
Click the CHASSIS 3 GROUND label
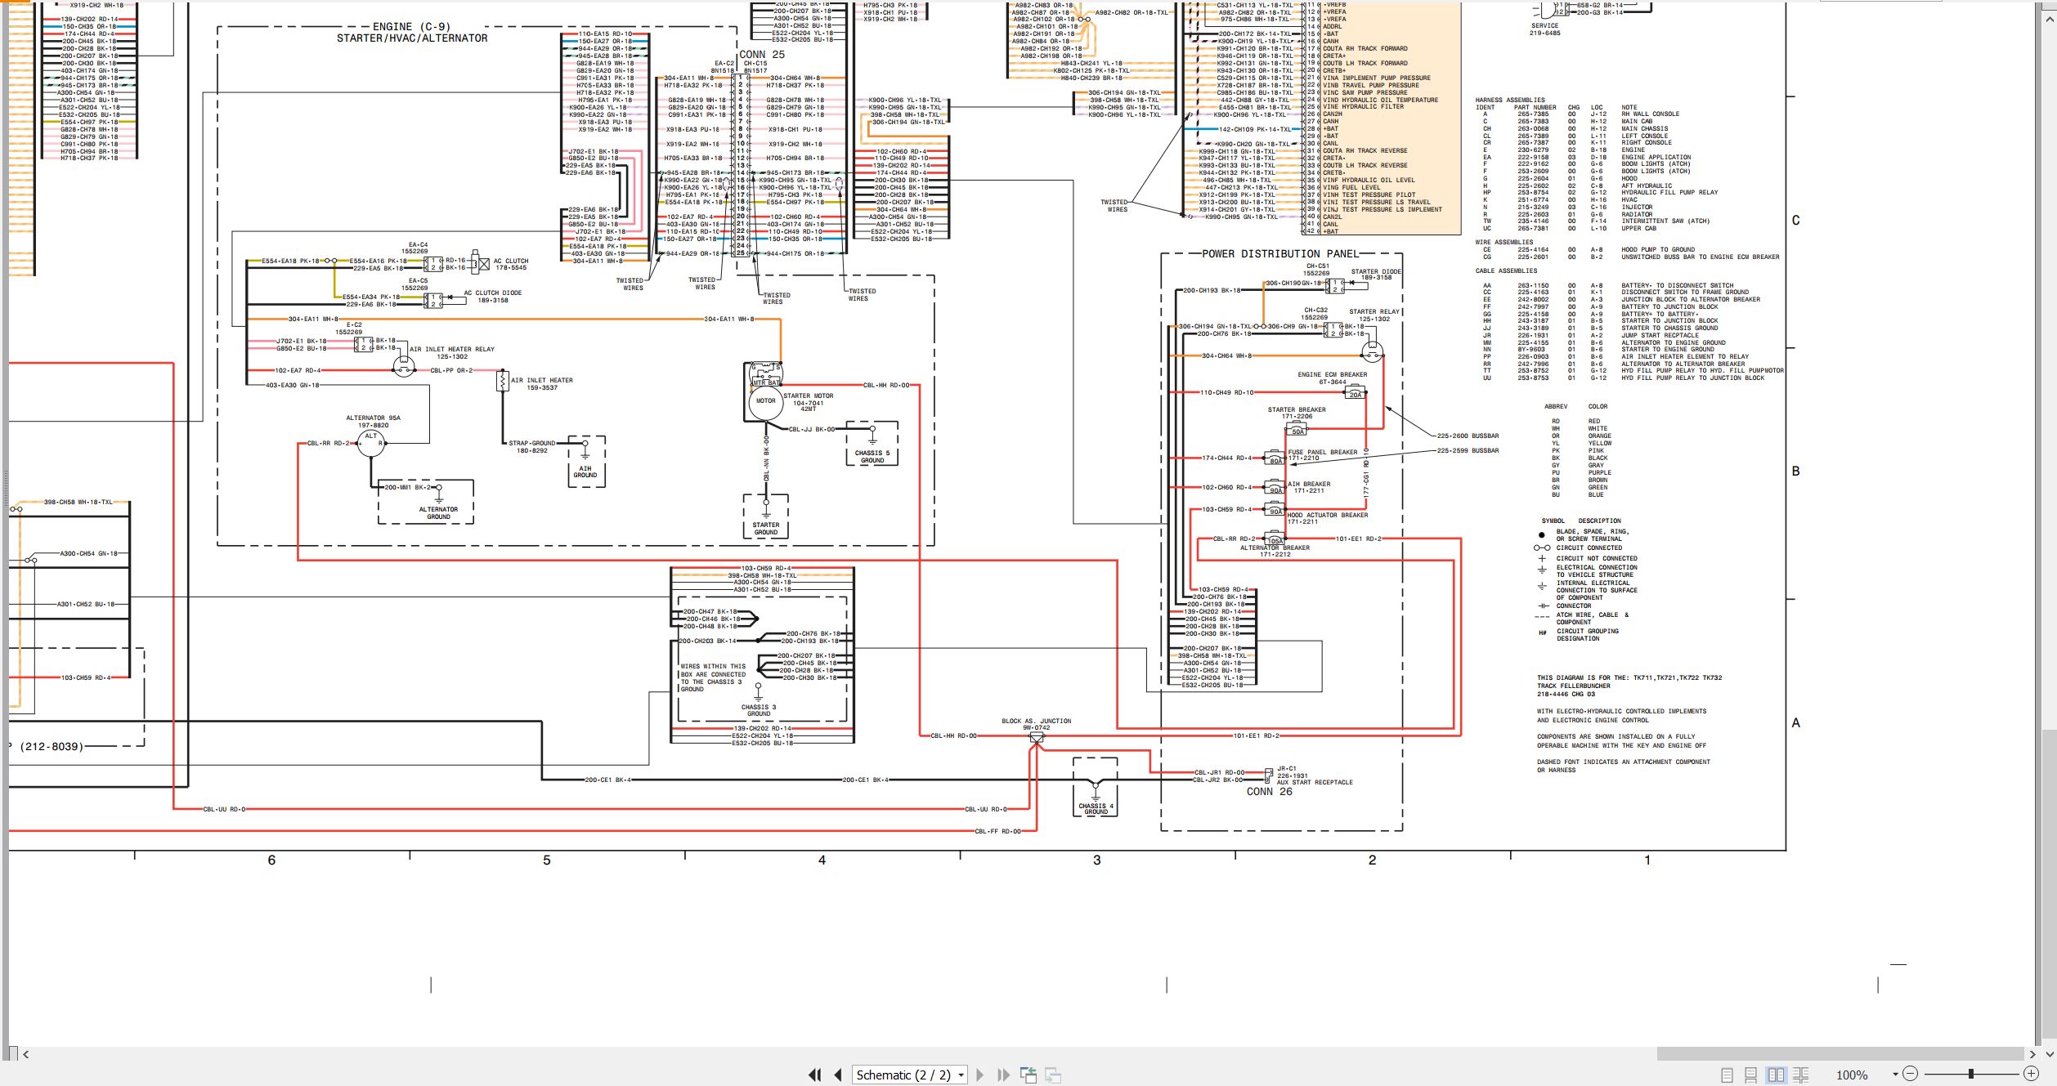759,710
